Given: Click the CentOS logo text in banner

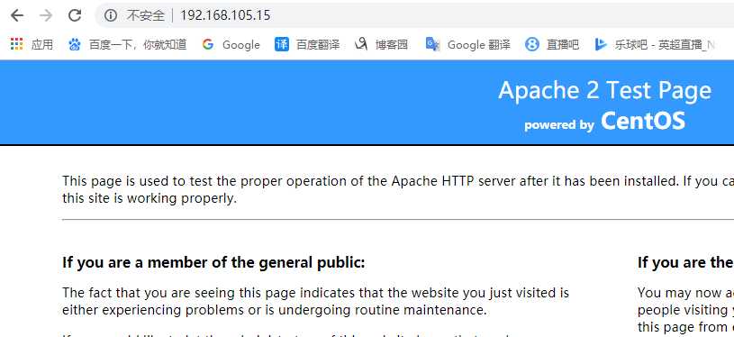Looking at the screenshot, I should 643,121.
